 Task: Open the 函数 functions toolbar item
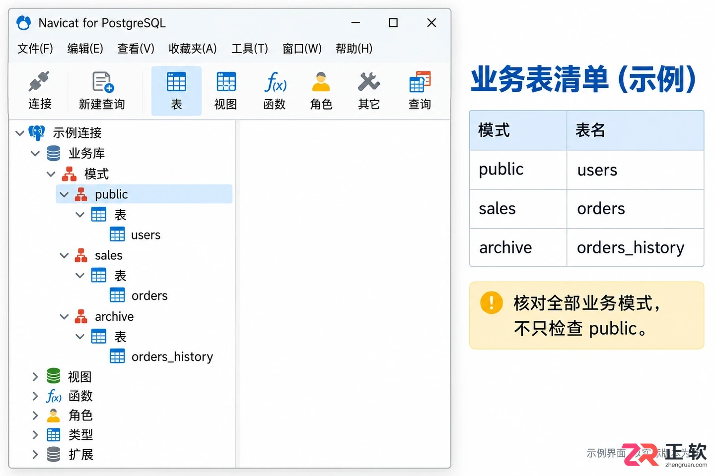tap(275, 91)
